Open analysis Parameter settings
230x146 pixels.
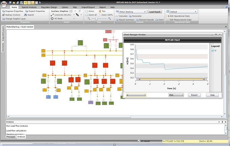pyautogui.click(x=135, y=16)
